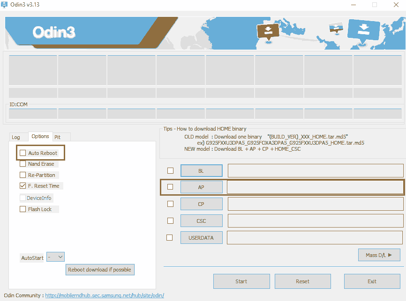Click the CP file path field

pos(316,204)
